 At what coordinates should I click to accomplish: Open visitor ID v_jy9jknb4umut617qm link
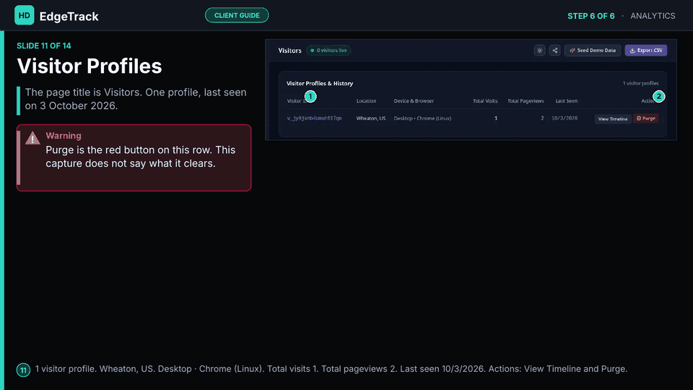(314, 118)
